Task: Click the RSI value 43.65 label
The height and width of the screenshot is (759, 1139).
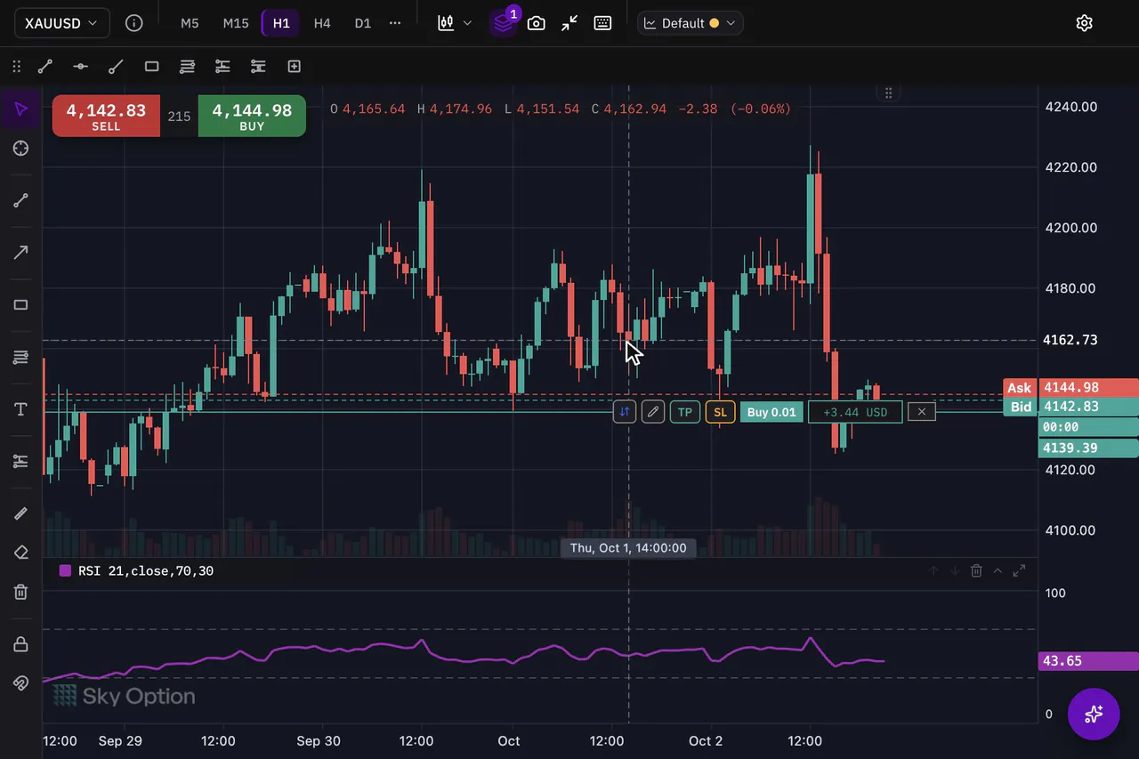Action: pos(1088,661)
